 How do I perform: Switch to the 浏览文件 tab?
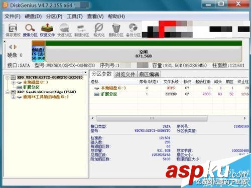tap(125, 74)
